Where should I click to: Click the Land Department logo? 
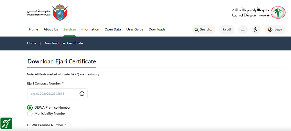[259, 12]
